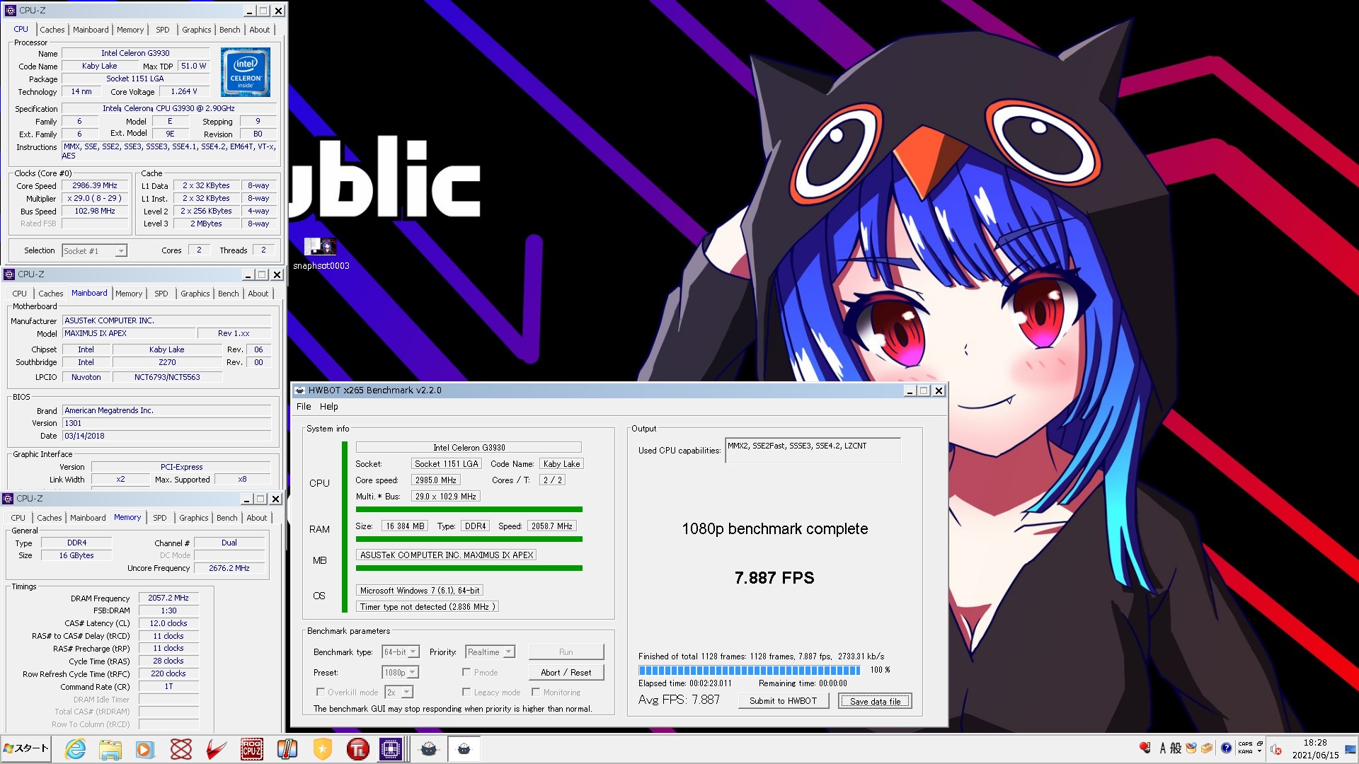Click the BIOS Date field 03/14/2018
The image size is (1359, 764).
tap(166, 436)
